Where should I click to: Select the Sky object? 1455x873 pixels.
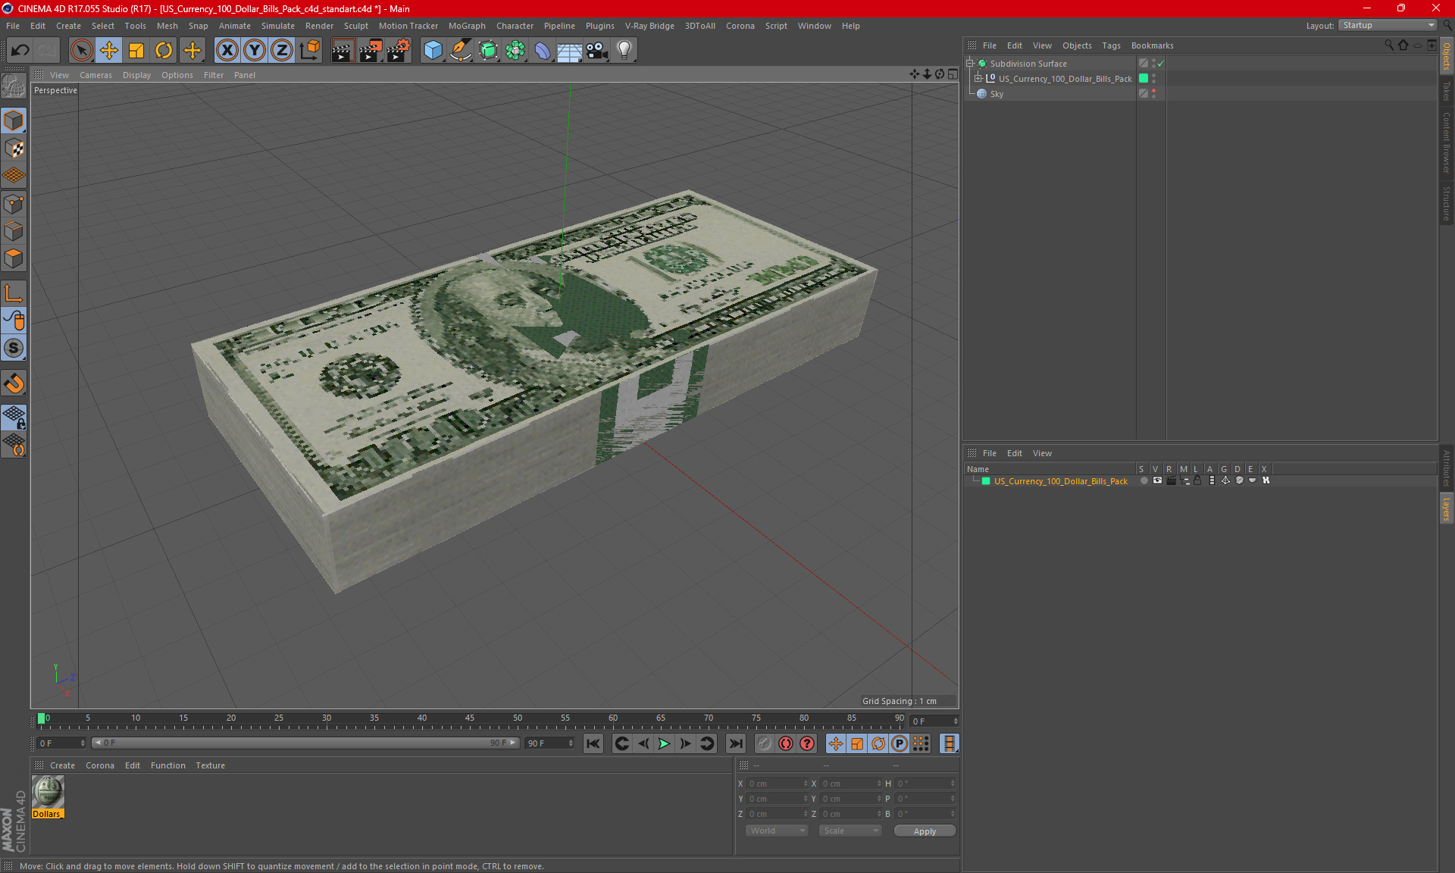[x=996, y=94]
